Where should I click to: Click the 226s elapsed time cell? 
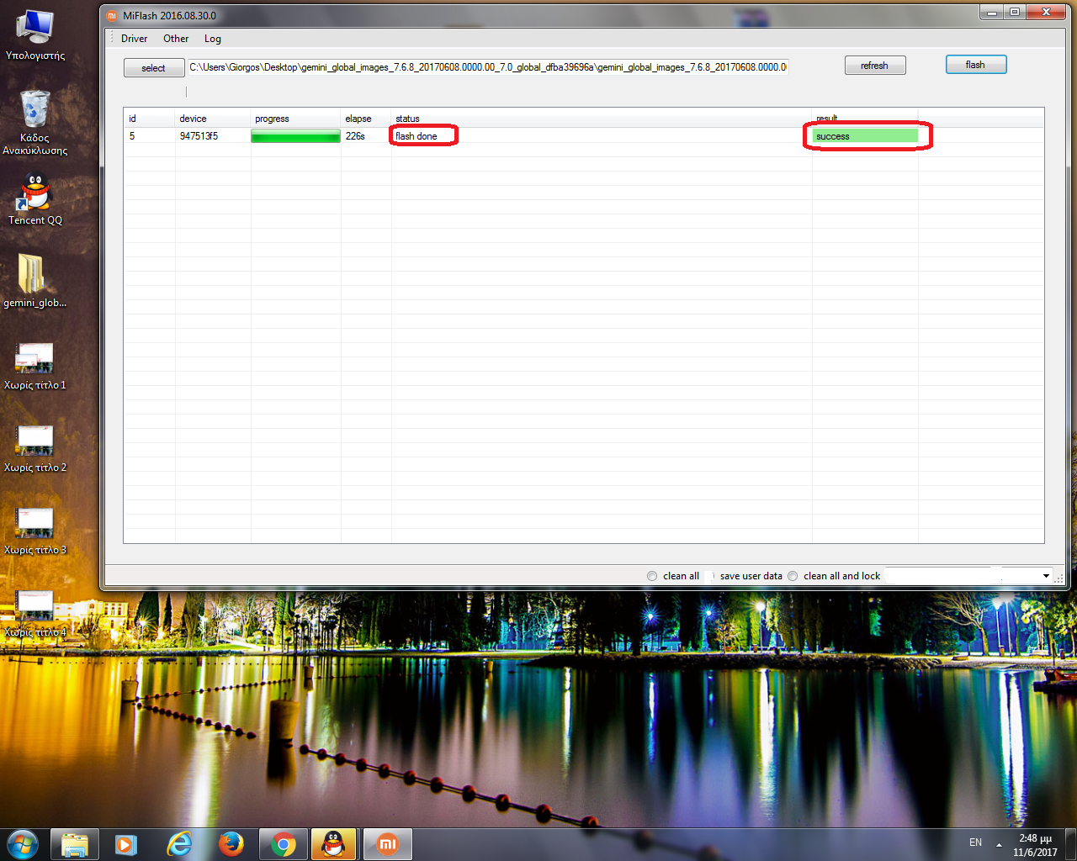[366, 136]
